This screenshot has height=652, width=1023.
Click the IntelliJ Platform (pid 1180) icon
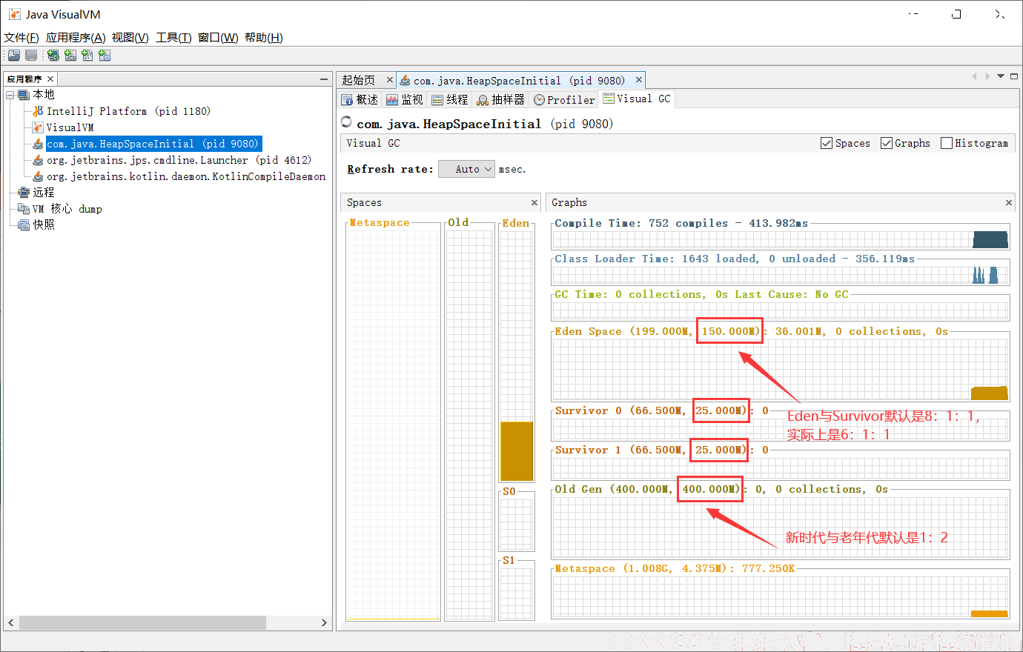point(38,111)
